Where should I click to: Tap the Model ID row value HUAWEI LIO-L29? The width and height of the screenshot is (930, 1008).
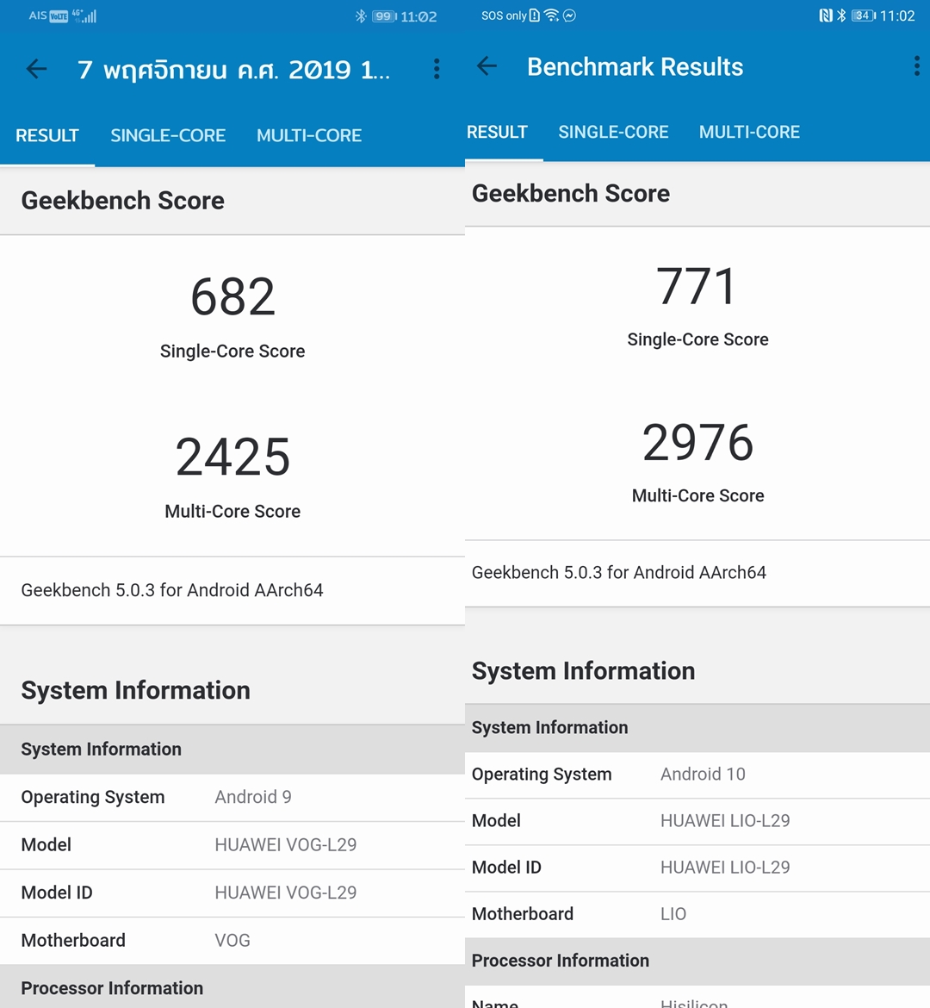726,868
